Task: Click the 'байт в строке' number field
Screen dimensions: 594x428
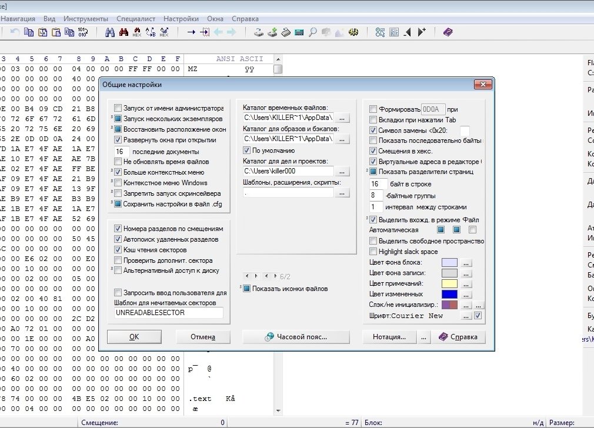Action: 378,184
